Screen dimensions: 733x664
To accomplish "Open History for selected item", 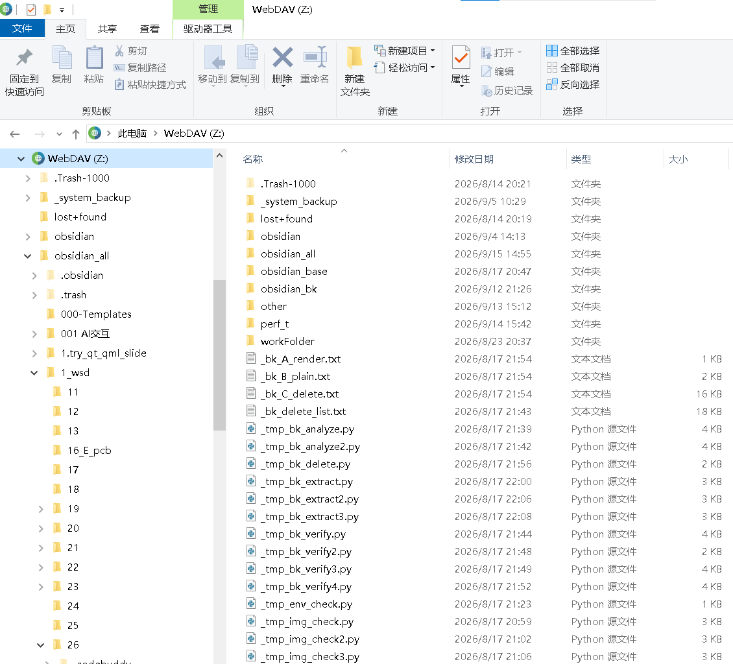I will [x=507, y=90].
